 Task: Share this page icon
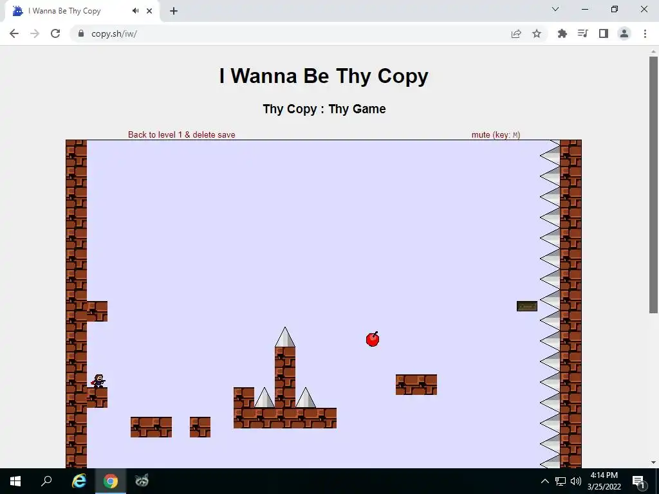pos(516,33)
